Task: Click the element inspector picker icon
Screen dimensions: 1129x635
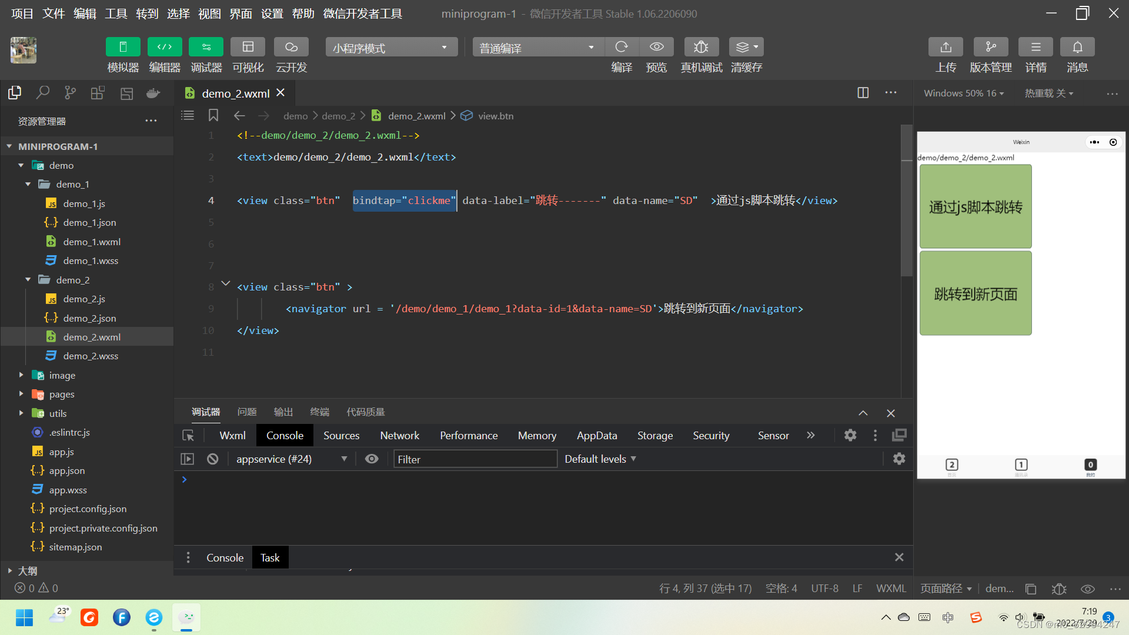Action: (x=188, y=436)
